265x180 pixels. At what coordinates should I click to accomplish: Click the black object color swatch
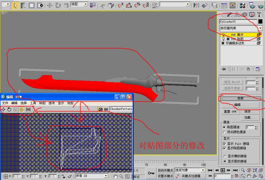(260, 21)
